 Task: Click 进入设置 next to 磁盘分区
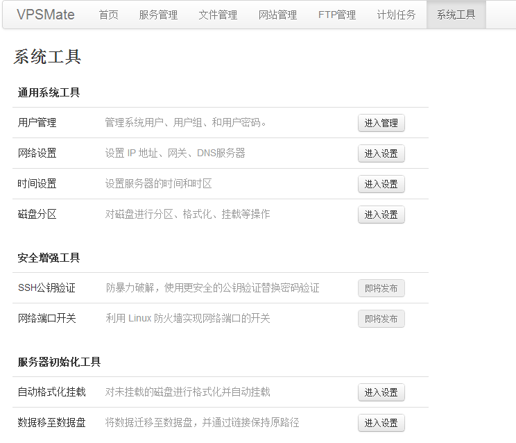(381, 215)
